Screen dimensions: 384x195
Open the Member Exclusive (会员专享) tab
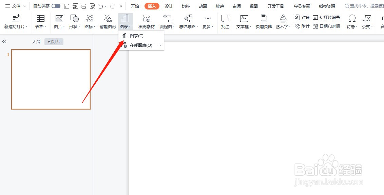click(x=302, y=6)
